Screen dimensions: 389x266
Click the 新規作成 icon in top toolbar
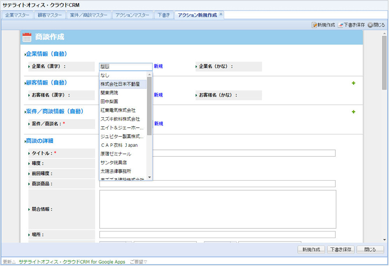(315, 25)
